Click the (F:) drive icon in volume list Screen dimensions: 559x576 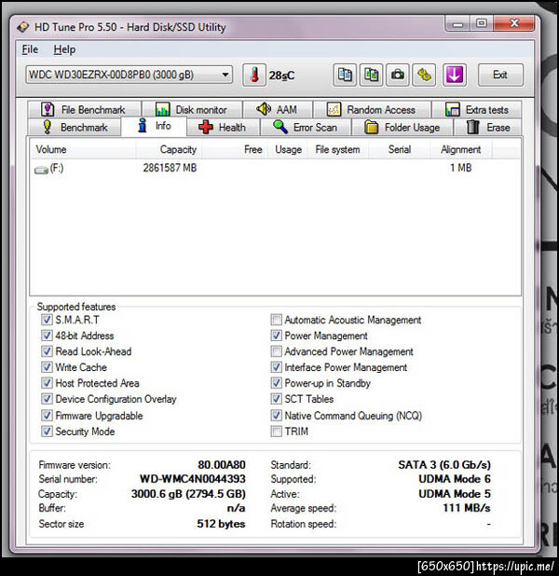coord(41,170)
